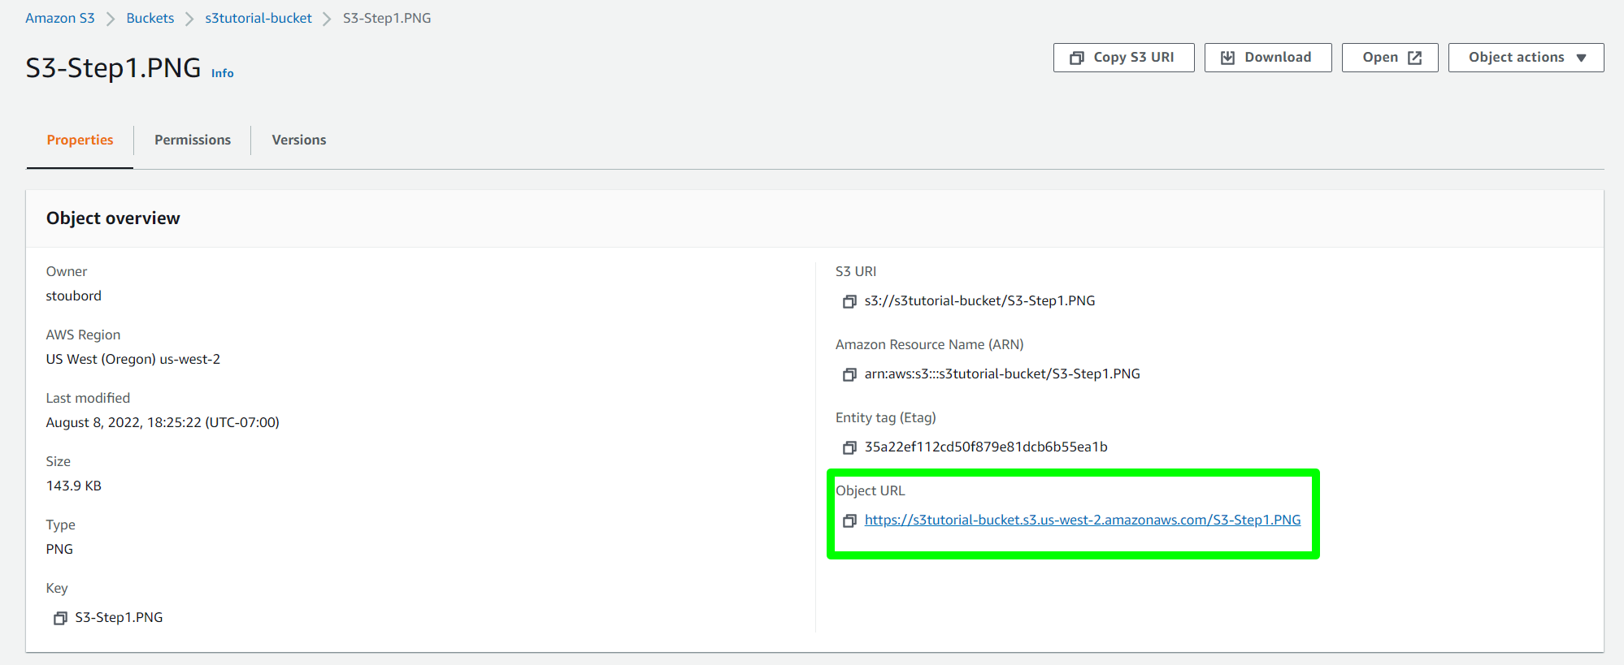This screenshot has width=1624, height=665.
Task: Copy the Entity tag icon
Action: coord(849,447)
